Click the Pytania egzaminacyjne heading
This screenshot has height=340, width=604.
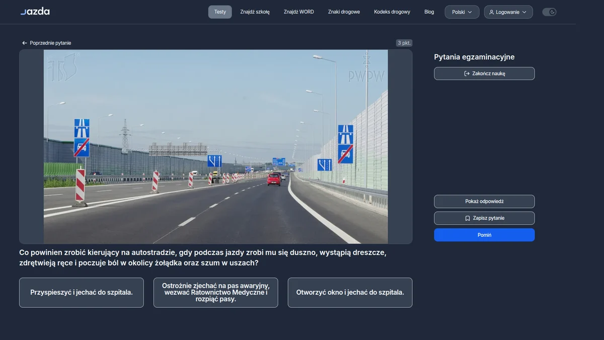point(474,57)
